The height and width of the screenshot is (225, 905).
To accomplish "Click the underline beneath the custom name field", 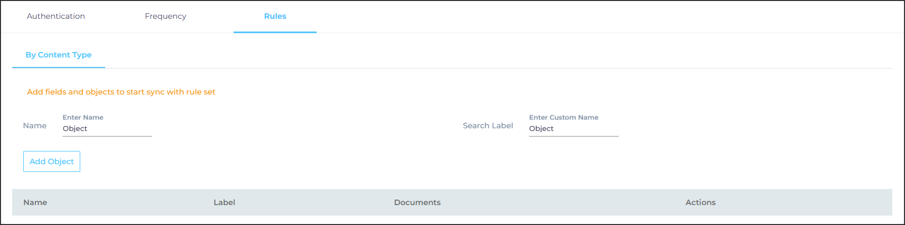I will pyautogui.click(x=573, y=136).
